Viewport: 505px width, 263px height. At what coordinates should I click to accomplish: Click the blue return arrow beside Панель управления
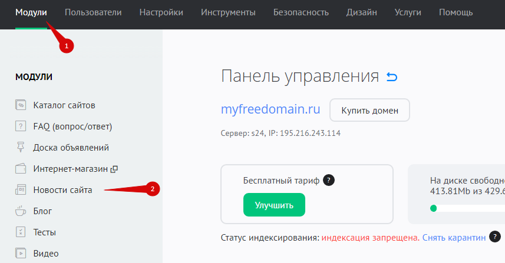[x=392, y=76]
